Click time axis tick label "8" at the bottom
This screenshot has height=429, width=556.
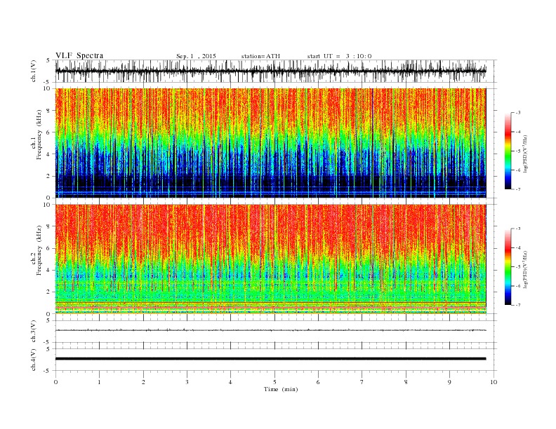406,382
